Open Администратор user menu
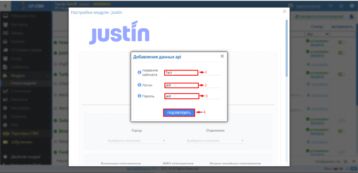Image resolution: width=358 pixels, height=173 pixels. click(305, 6)
